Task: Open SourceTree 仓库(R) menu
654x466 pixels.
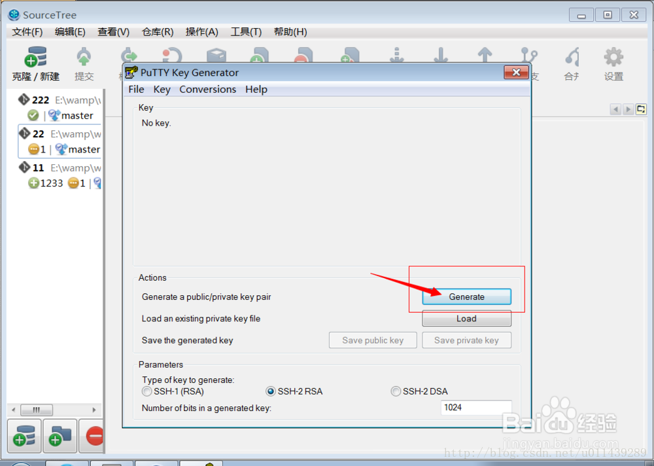Action: [158, 32]
